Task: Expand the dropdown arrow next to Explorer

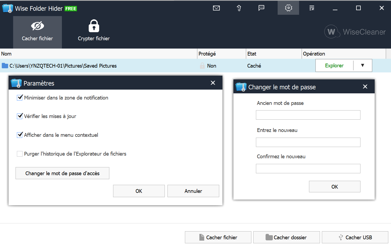Action: (x=363, y=65)
